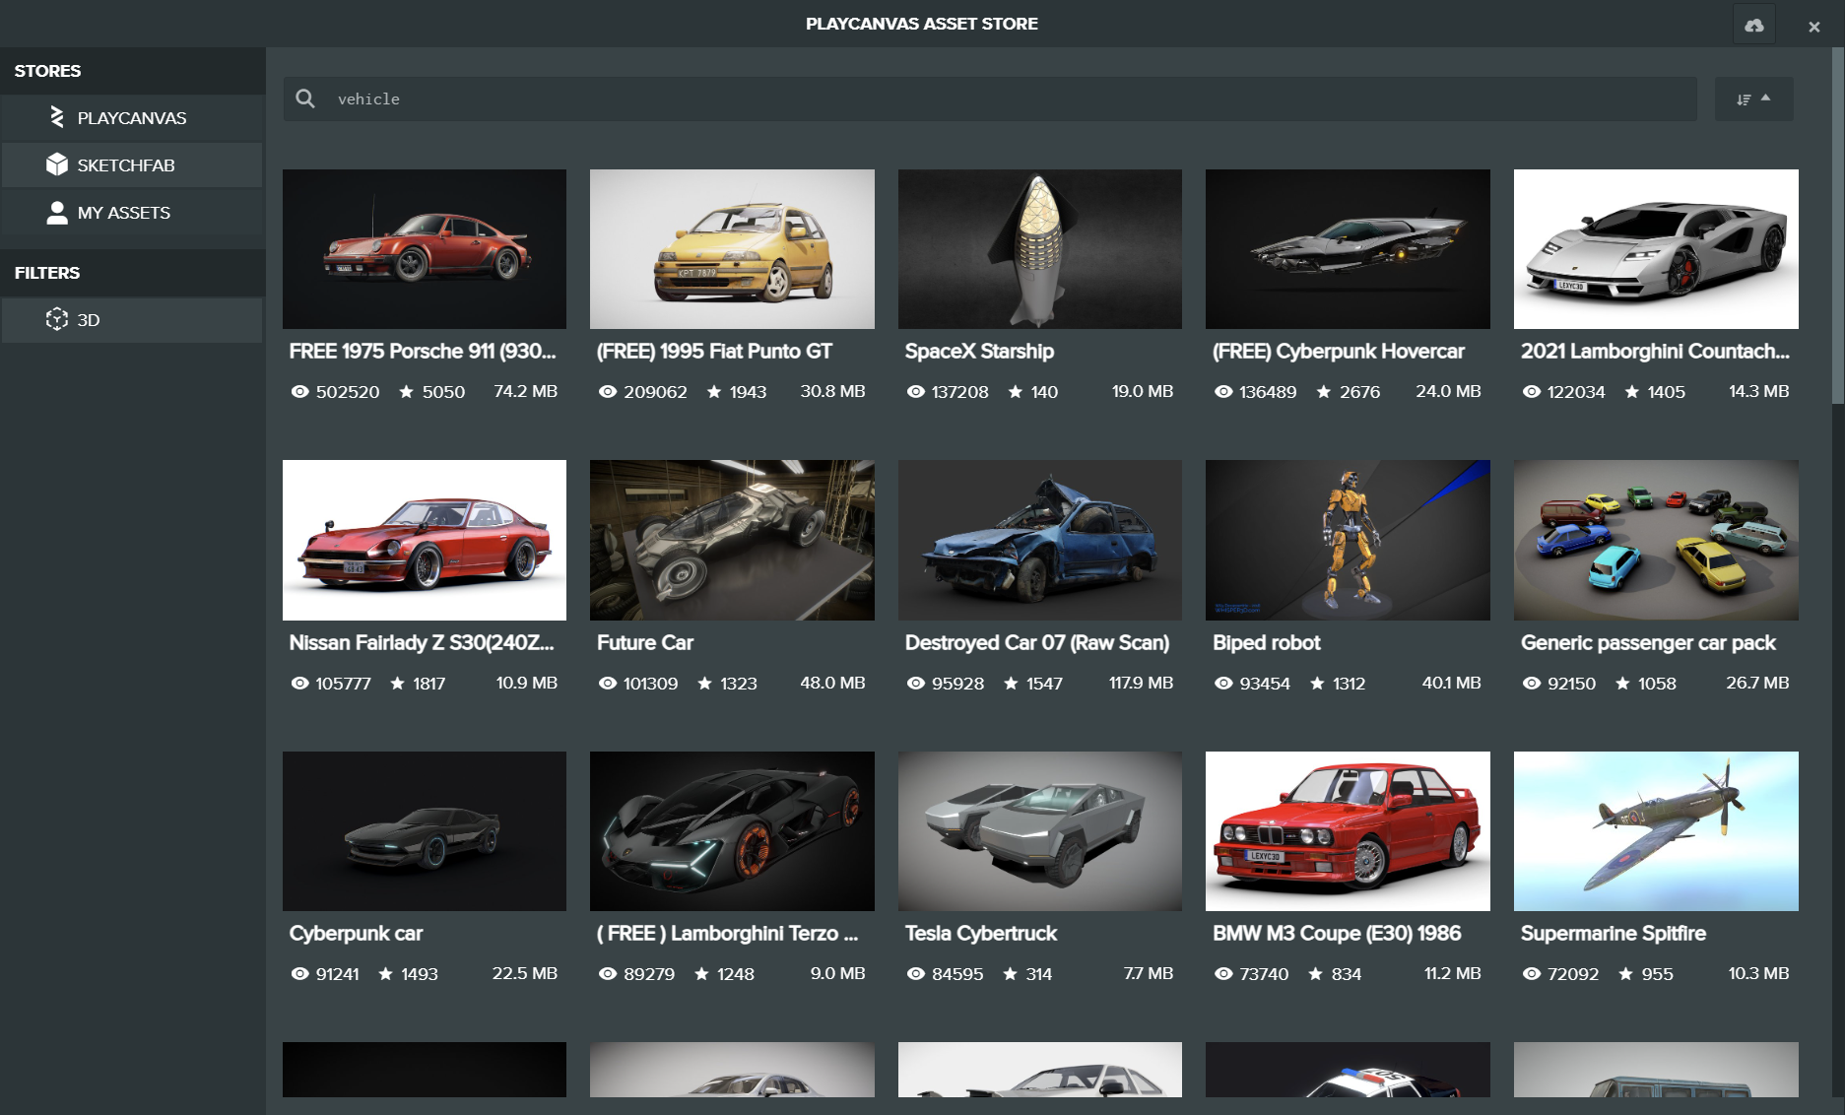Open the Tesla Cybertruck asset page
The height and width of the screenshot is (1115, 1845).
(x=1039, y=830)
